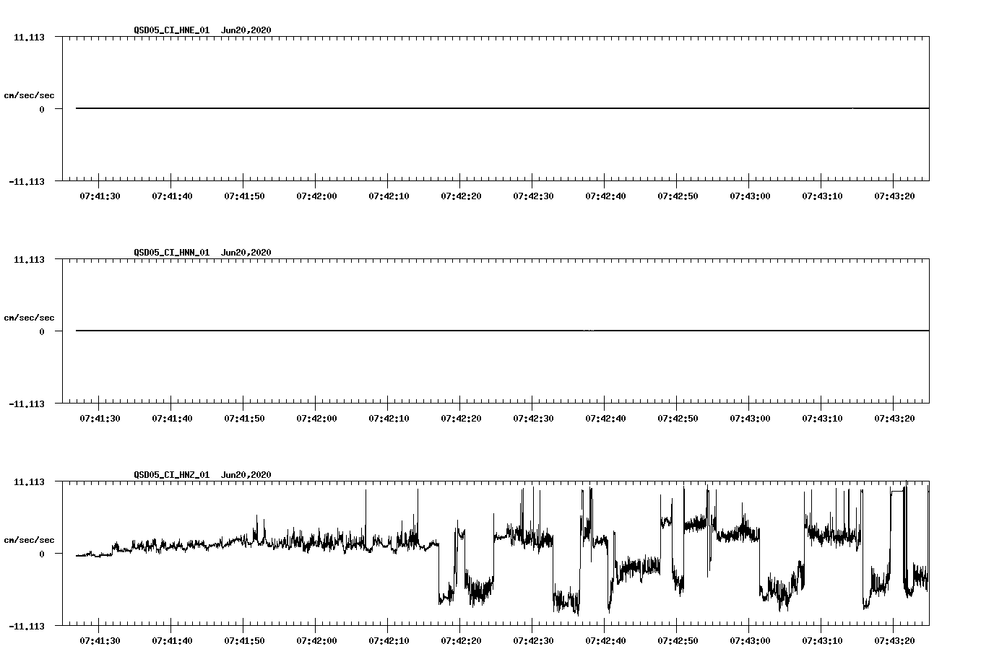Click the 07:42:50 label under HNE plot
This screenshot has width=981, height=667.
click(x=678, y=196)
